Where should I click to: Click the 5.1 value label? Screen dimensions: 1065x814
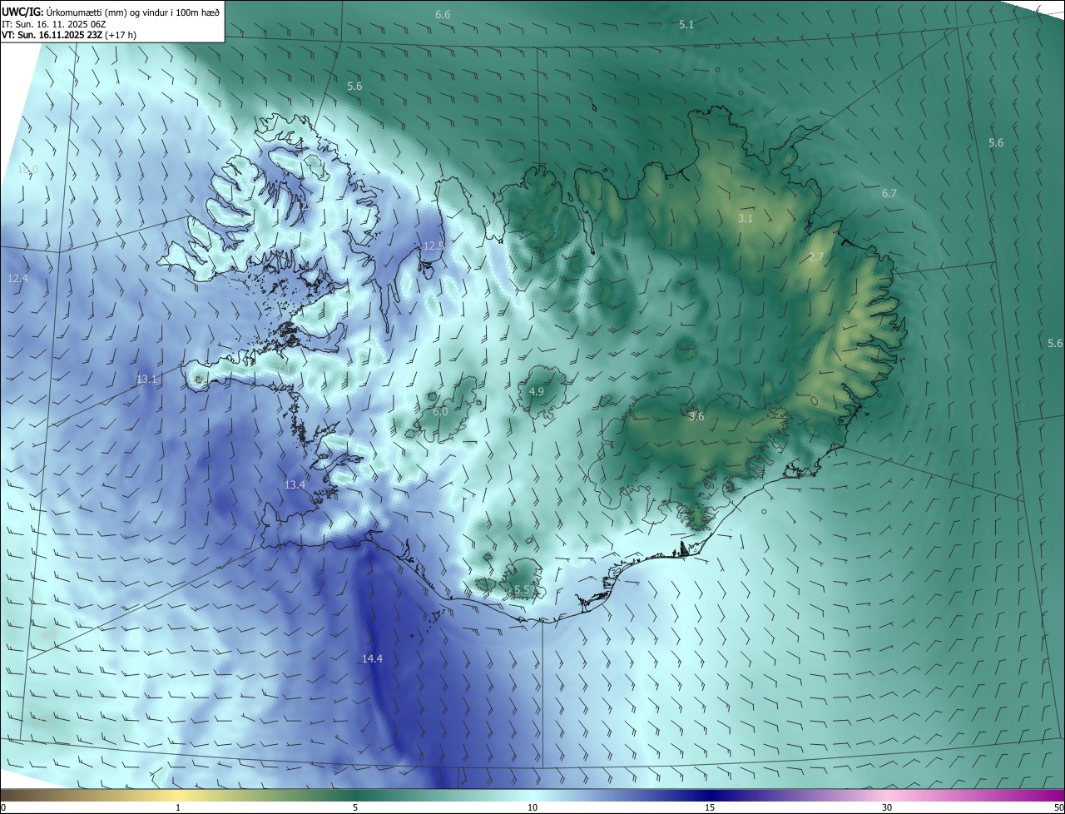coord(686,25)
